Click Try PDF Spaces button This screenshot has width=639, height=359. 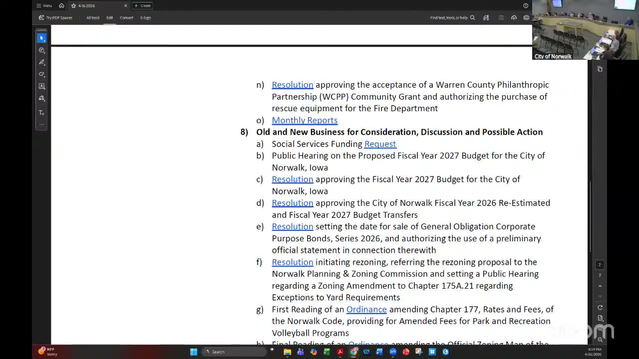[x=56, y=17]
